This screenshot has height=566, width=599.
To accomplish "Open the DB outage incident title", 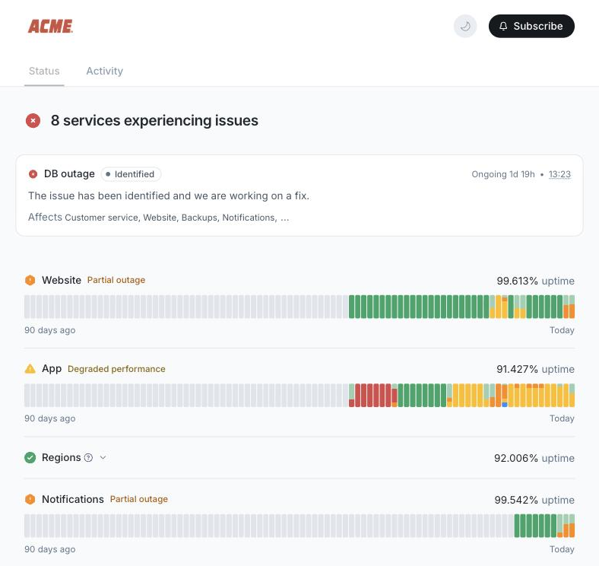I will [x=69, y=173].
